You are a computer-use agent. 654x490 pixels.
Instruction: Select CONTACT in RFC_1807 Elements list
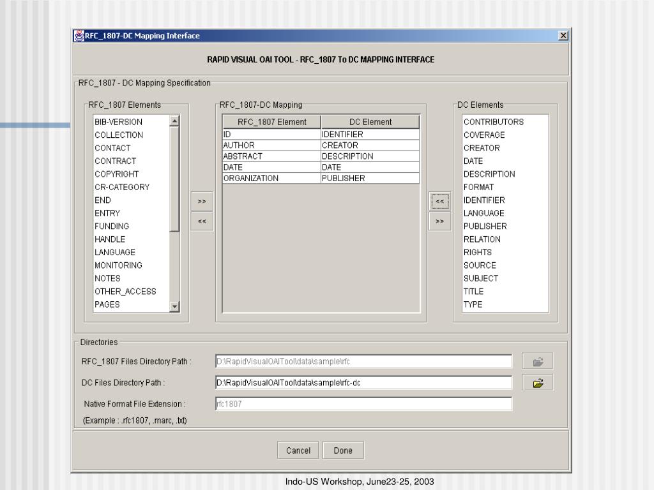click(x=132, y=148)
